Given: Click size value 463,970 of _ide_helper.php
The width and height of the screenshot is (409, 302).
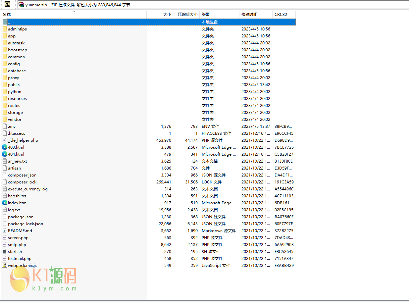Looking at the screenshot, I should point(164,140).
